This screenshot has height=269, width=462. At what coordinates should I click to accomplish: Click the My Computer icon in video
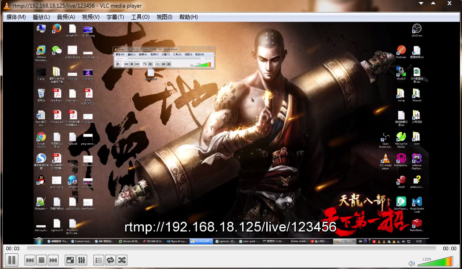pos(41,29)
